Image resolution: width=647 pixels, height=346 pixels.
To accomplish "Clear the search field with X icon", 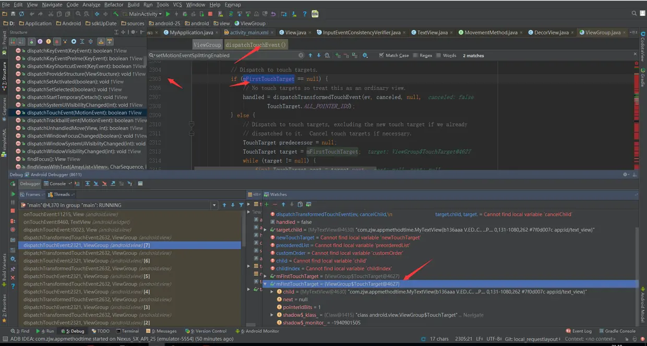I will (301, 55).
